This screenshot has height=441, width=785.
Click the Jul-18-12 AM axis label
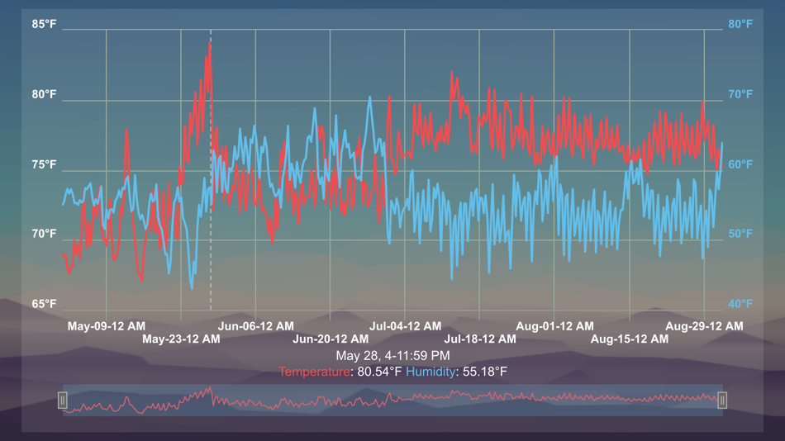tap(480, 339)
